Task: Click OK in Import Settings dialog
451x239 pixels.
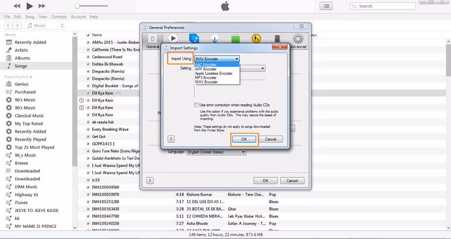Action: [x=244, y=139]
